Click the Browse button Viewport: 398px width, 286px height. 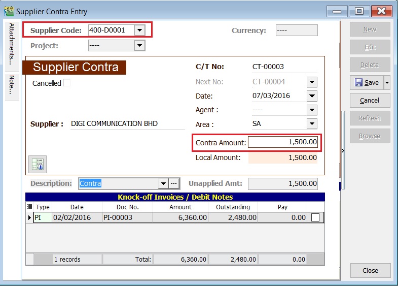click(370, 136)
